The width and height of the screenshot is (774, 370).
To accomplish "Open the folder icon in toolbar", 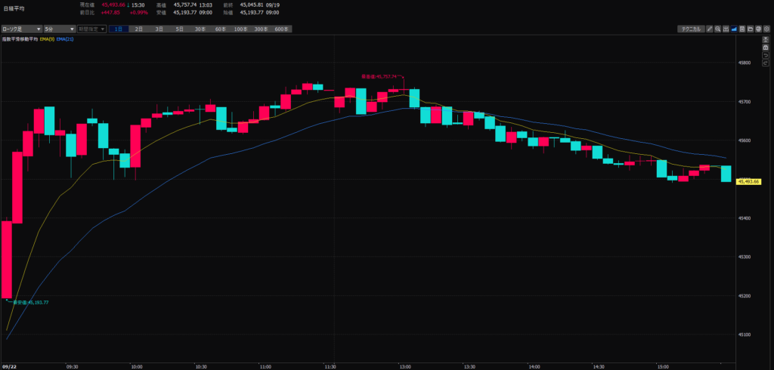I will click(751, 29).
